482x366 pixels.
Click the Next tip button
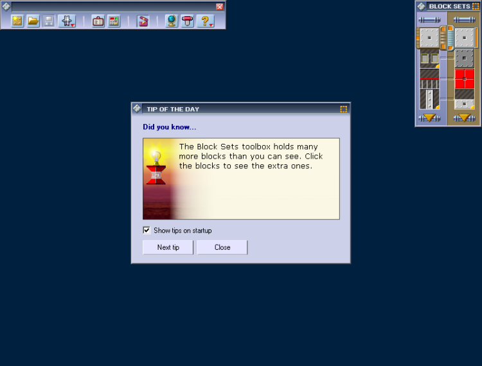click(168, 247)
